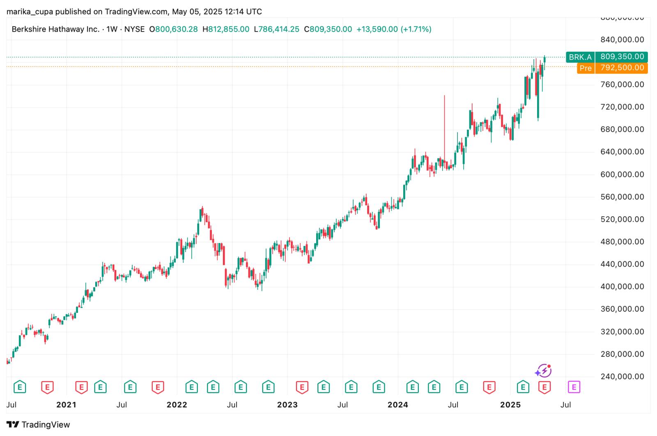Select red earnings marker just before 2021

[47, 387]
